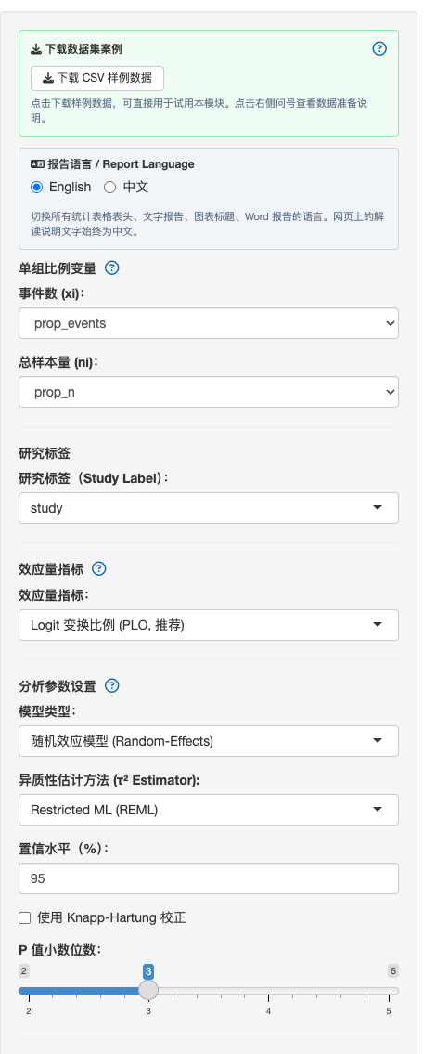Open help icon in download dataset panel
This screenshot has height=1054, width=436.
[379, 48]
